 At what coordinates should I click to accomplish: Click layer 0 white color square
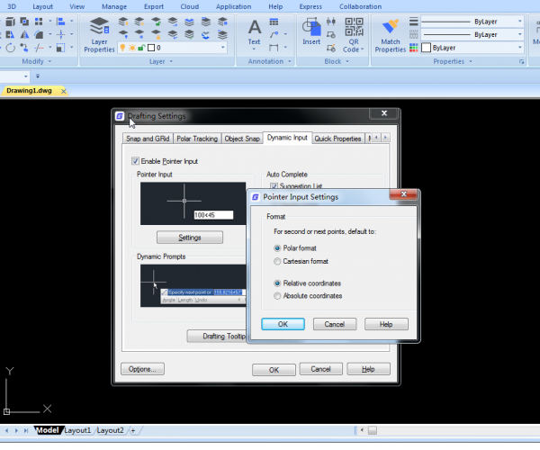click(x=151, y=48)
